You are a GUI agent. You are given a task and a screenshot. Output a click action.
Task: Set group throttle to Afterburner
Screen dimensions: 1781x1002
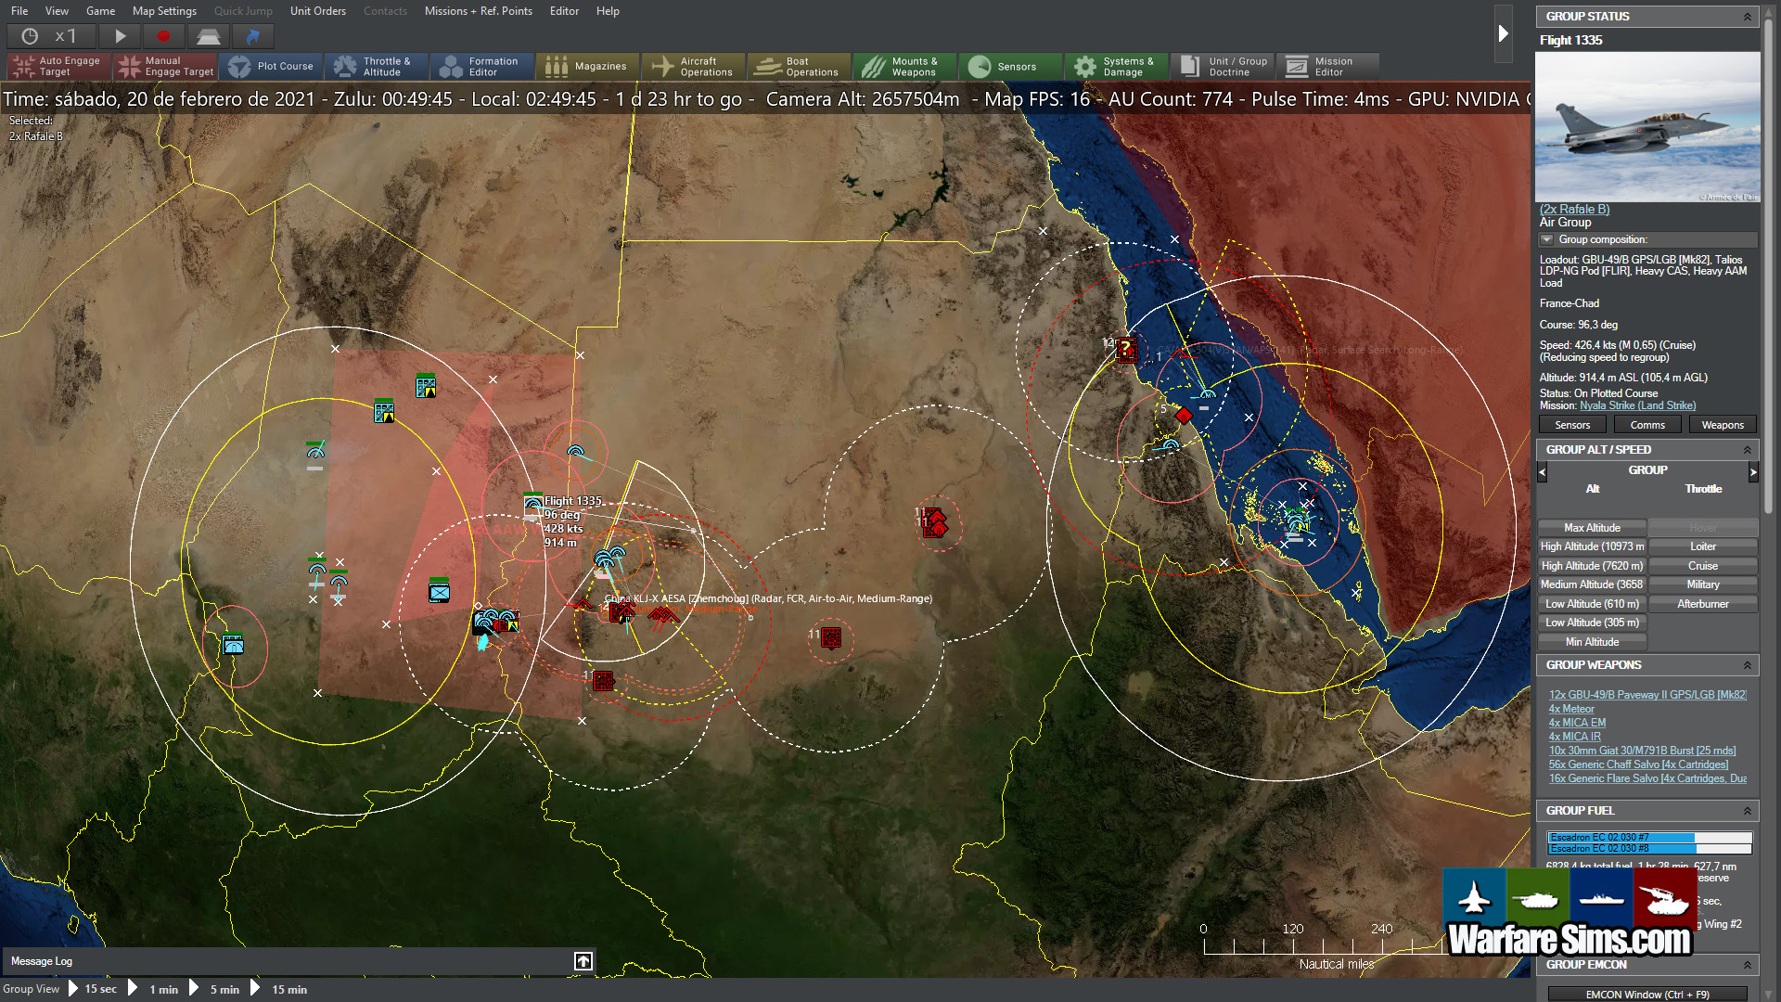[1703, 603]
